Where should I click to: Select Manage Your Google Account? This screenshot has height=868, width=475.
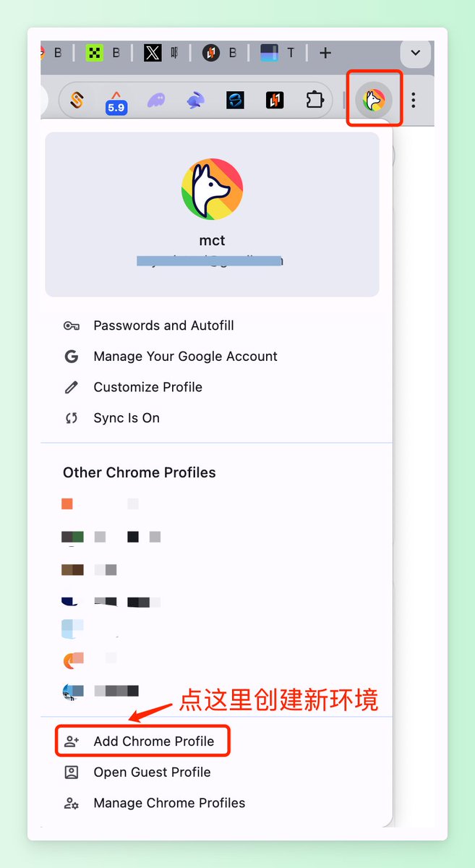tap(185, 357)
